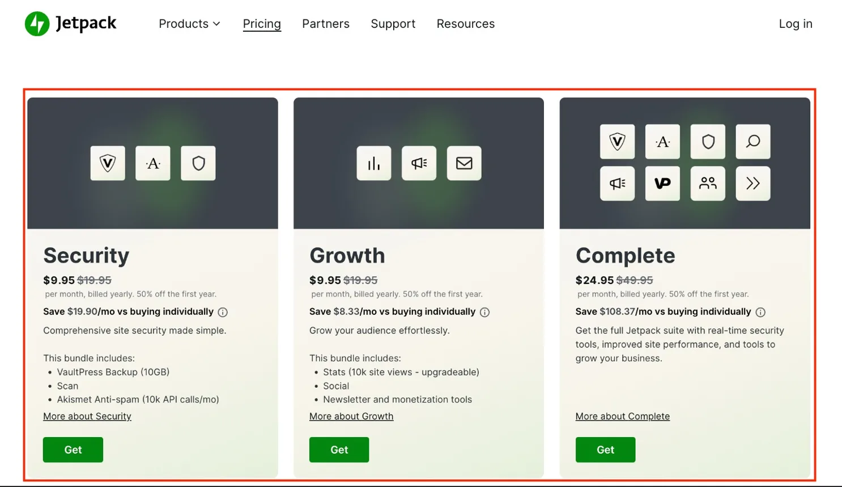Viewport: 842px width, 487px height.
Task: Click the CRM people icon in Complete card
Action: click(x=708, y=183)
